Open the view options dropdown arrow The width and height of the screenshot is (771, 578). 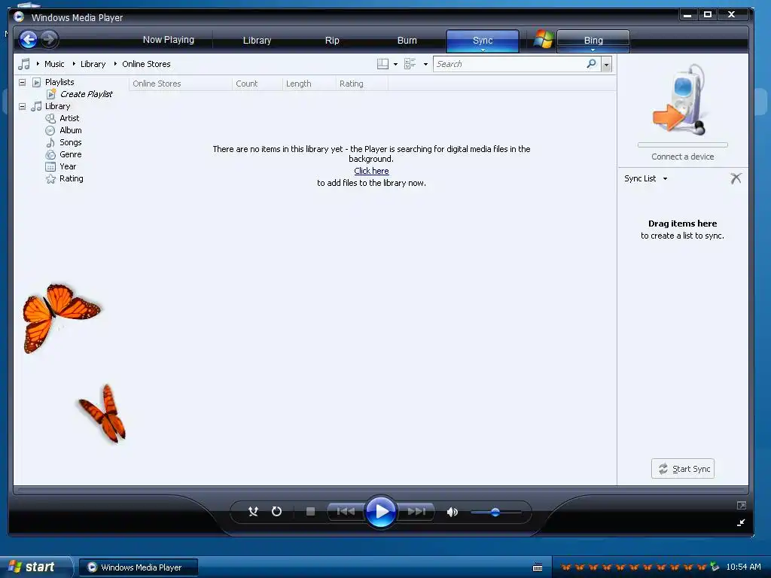pos(425,65)
